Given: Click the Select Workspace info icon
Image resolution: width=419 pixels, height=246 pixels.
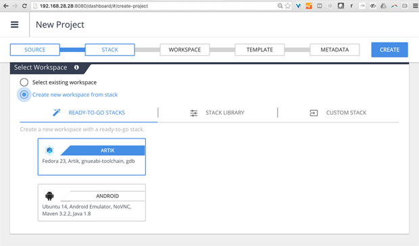Looking at the screenshot, I should click(76, 68).
